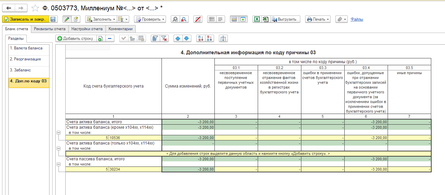Move the row up with blue up arrow
The image size is (445, 195).
[178, 38]
